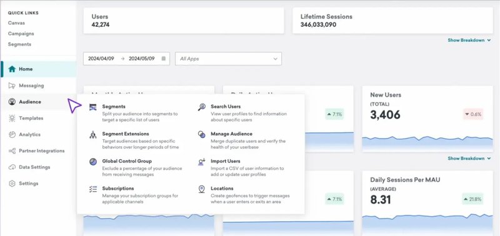Click the Messaging megaphone icon
The image size is (500, 236).
coord(12,86)
